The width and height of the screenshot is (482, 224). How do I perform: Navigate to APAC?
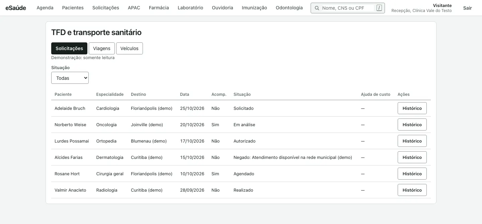[x=134, y=8]
